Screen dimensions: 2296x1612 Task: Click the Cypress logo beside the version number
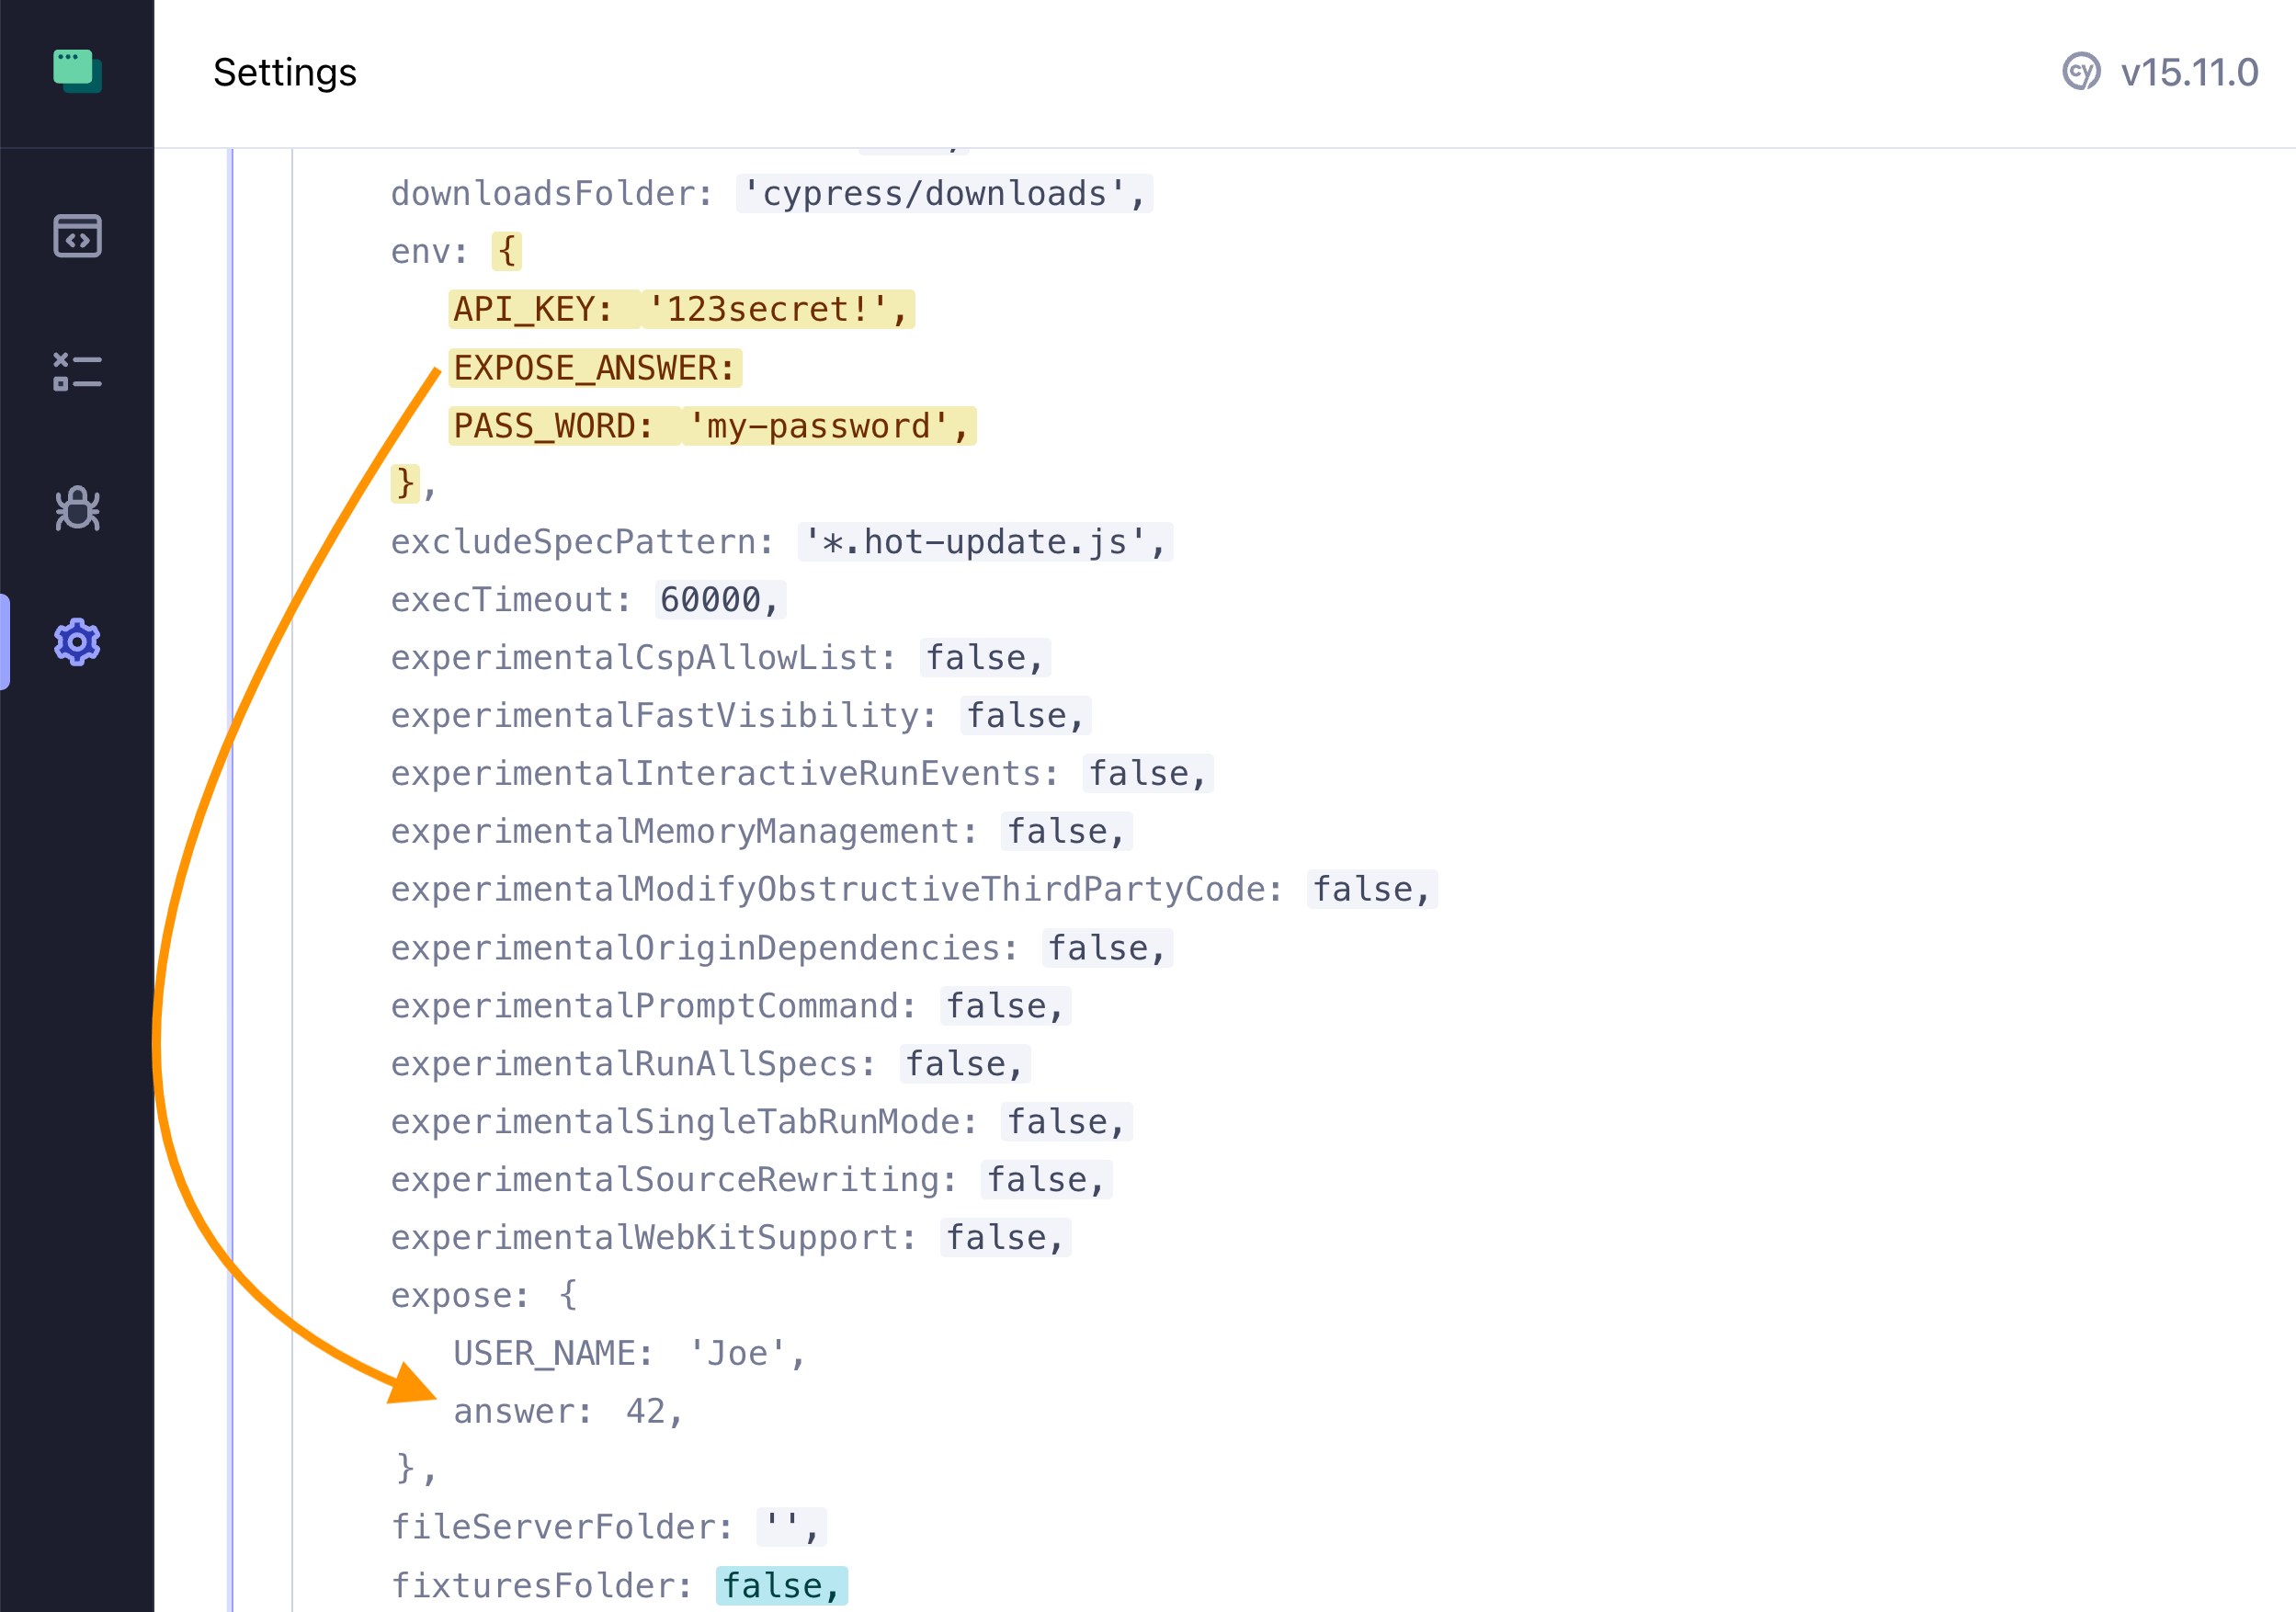pos(2082,72)
